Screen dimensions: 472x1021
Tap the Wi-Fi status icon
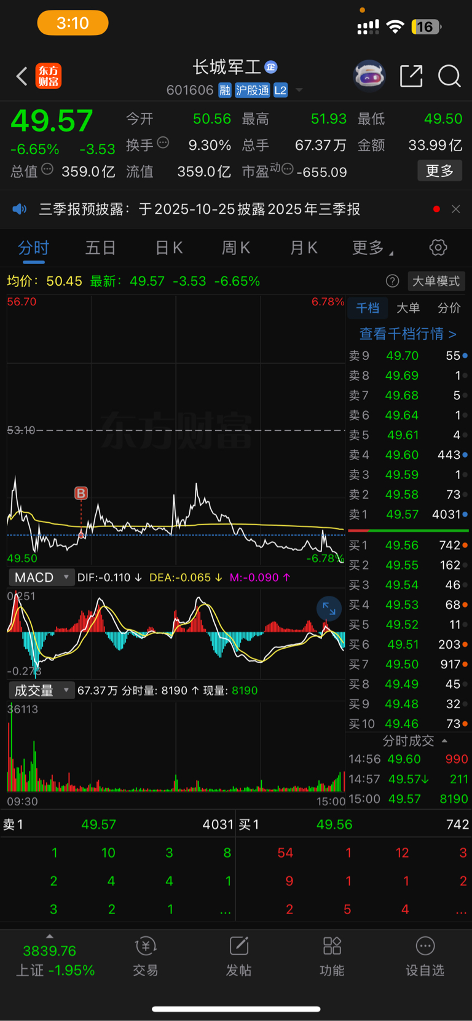[x=395, y=26]
